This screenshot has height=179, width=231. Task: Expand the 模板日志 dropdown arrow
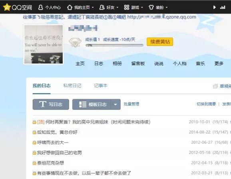[x=115, y=104]
